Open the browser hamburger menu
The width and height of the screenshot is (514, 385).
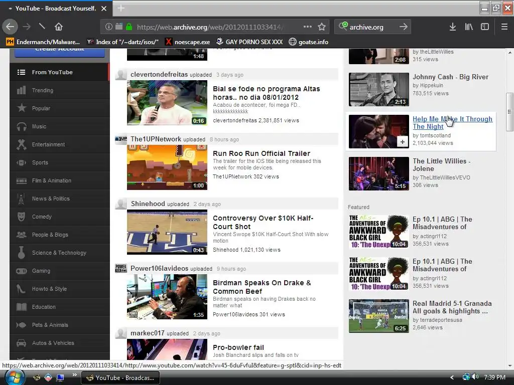(504, 27)
